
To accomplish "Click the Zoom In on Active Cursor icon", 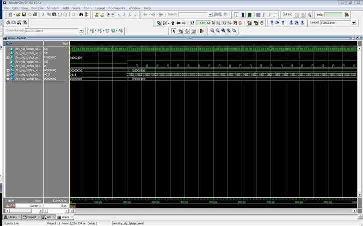I will [229, 31].
